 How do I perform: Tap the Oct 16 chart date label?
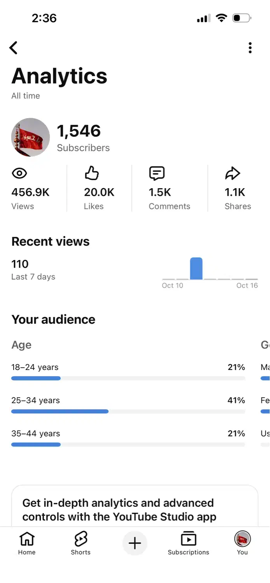[247, 285]
